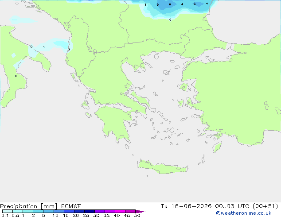The height and width of the screenshot is (217, 281).
Task: Click the 25–30 mm navy legend swatch
Action: pyautogui.click(x=90, y=211)
